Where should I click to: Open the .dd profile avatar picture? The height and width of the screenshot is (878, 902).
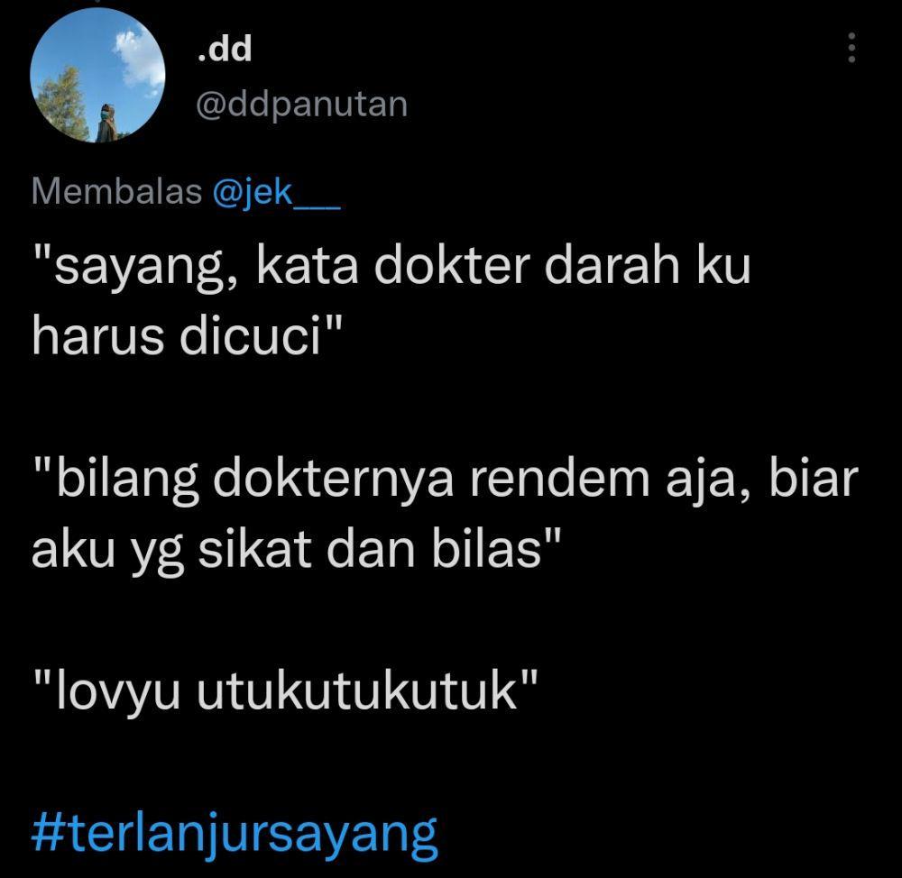(x=97, y=75)
